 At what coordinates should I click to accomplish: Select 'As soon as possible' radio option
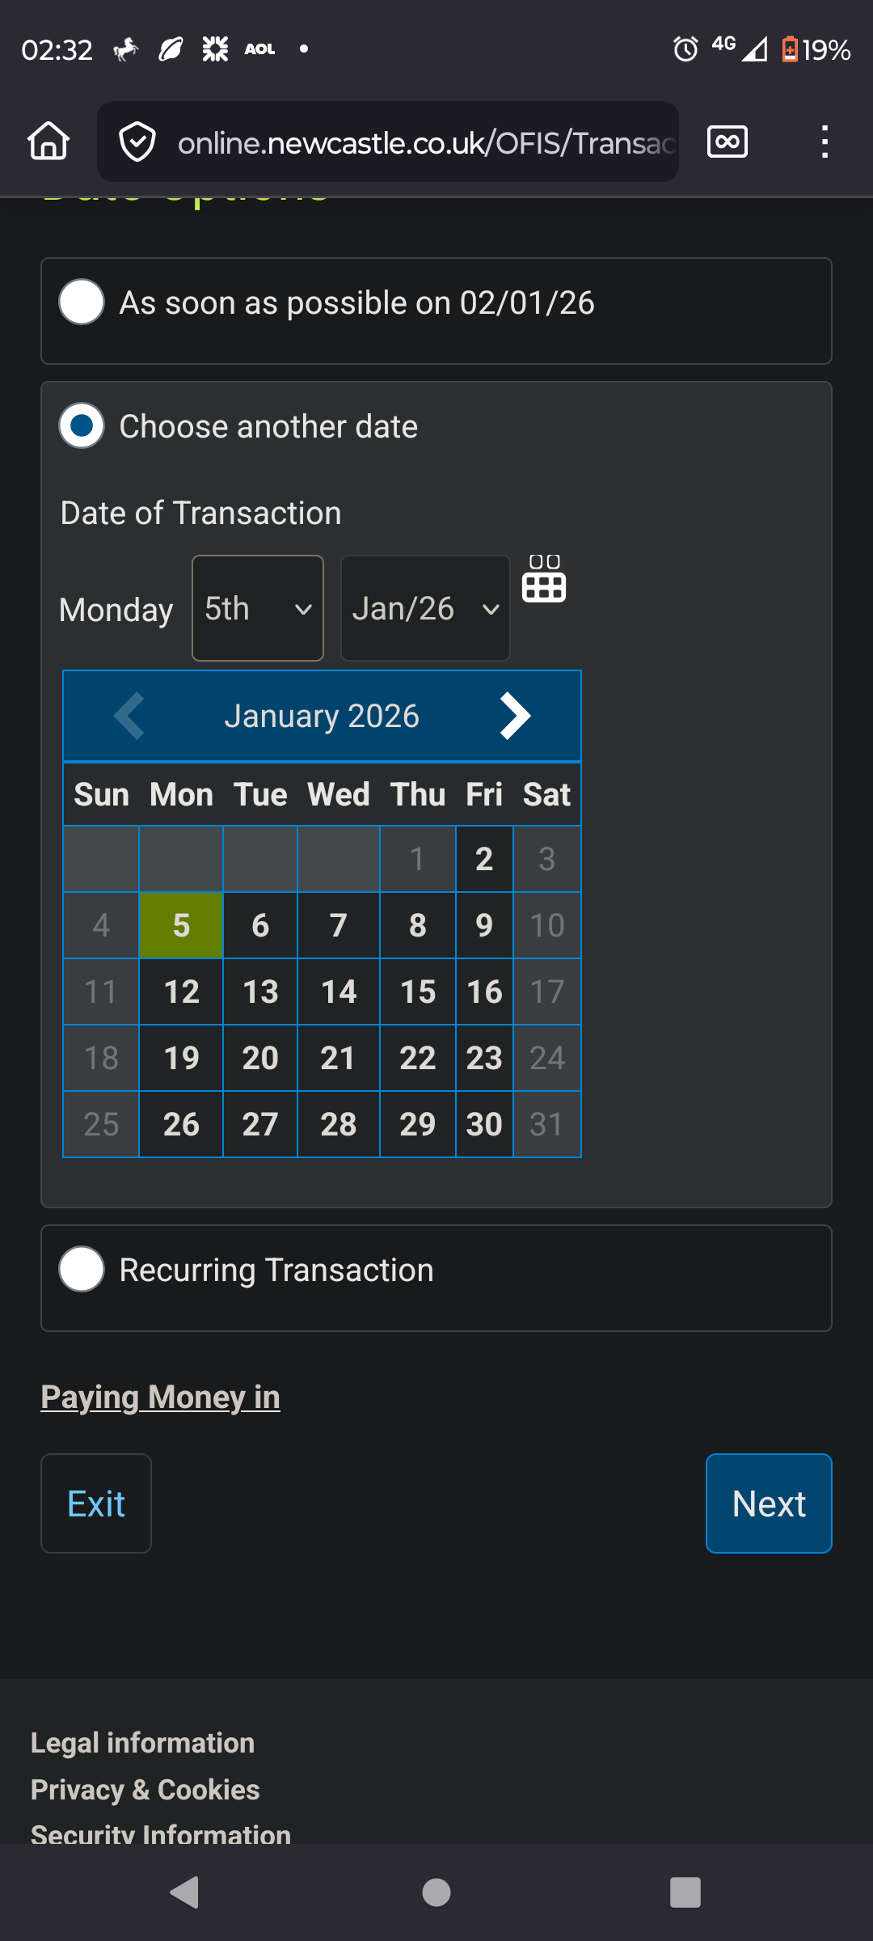[x=82, y=302]
